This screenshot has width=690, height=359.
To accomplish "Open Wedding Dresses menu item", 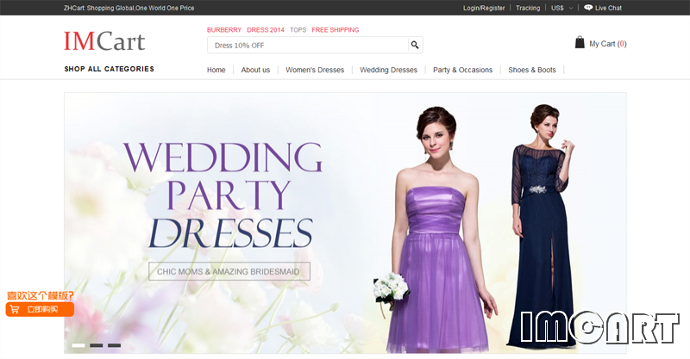I will tap(388, 70).
